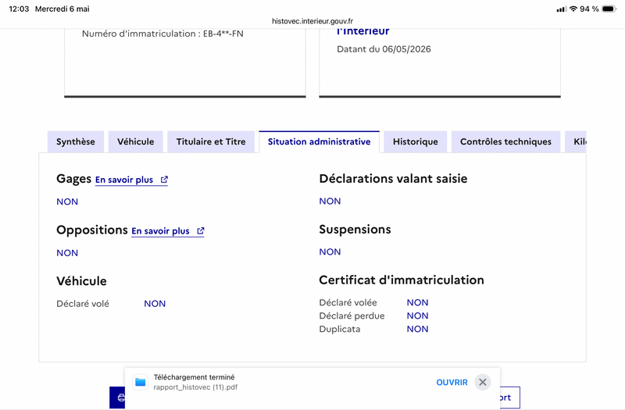Select the Titulaire et Titre tab
Viewport: 625px width, 410px height.
pos(211,142)
